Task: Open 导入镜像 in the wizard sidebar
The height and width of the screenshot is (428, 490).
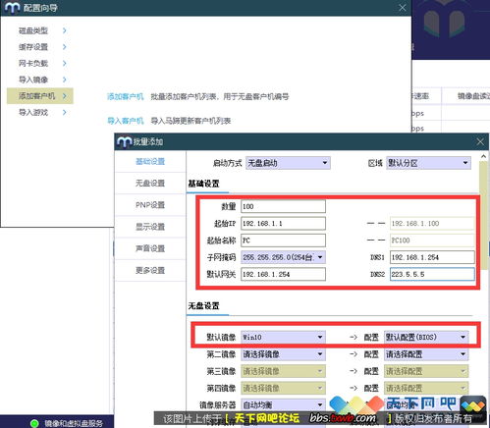Action: pyautogui.click(x=33, y=80)
